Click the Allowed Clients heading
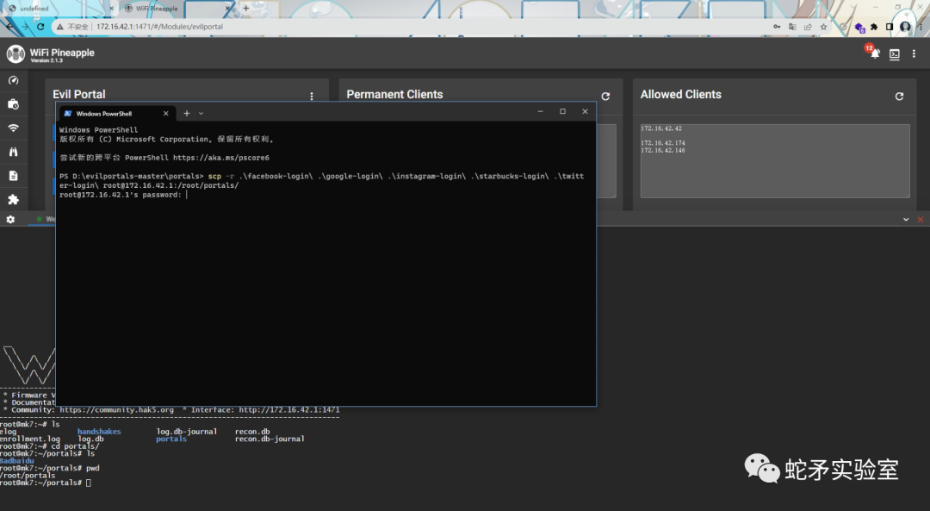Image resolution: width=930 pixels, height=511 pixels. (681, 95)
